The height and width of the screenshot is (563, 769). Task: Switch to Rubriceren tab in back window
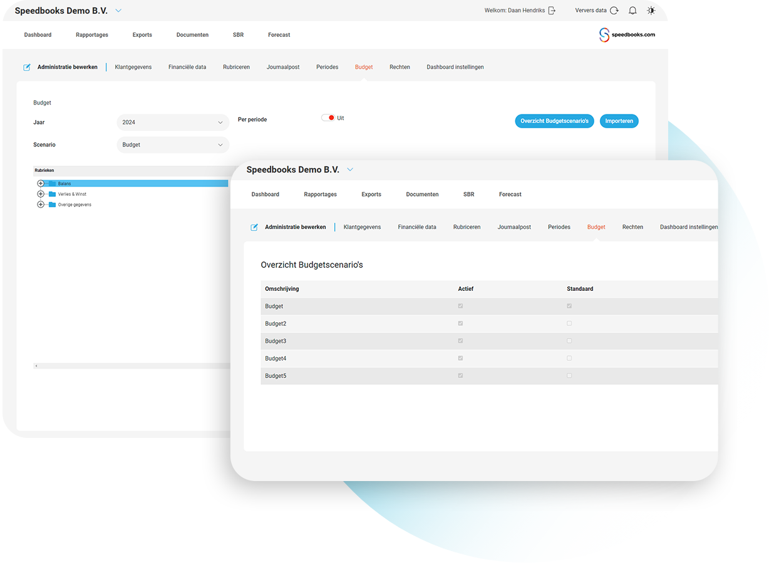pos(236,67)
